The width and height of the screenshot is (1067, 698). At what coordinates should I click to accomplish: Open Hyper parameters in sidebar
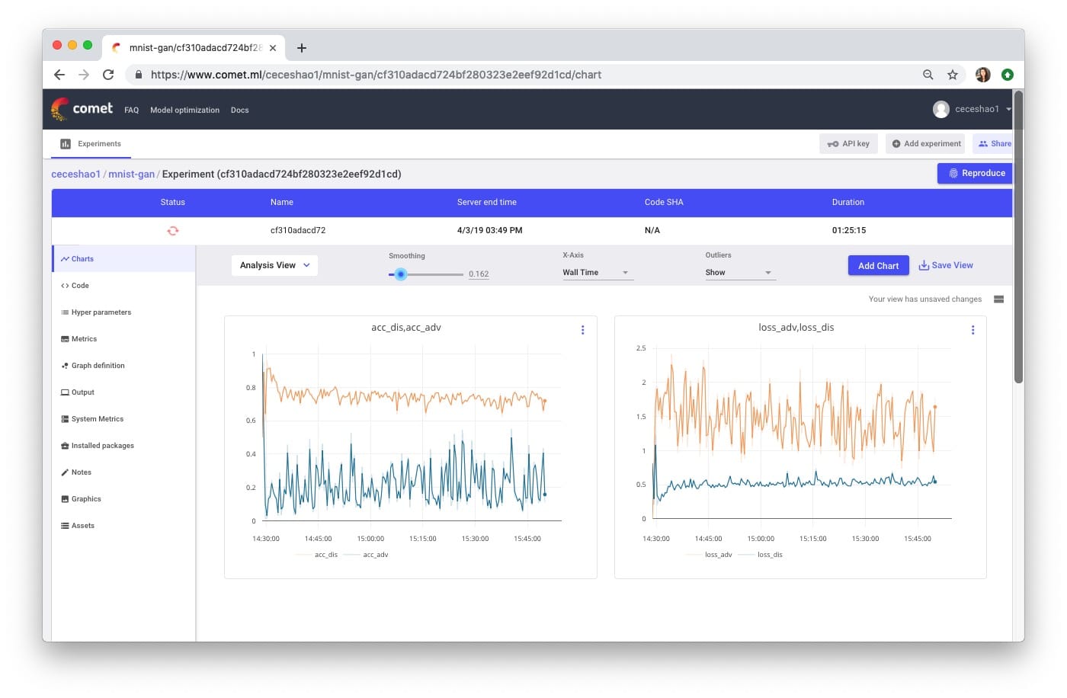click(x=101, y=312)
